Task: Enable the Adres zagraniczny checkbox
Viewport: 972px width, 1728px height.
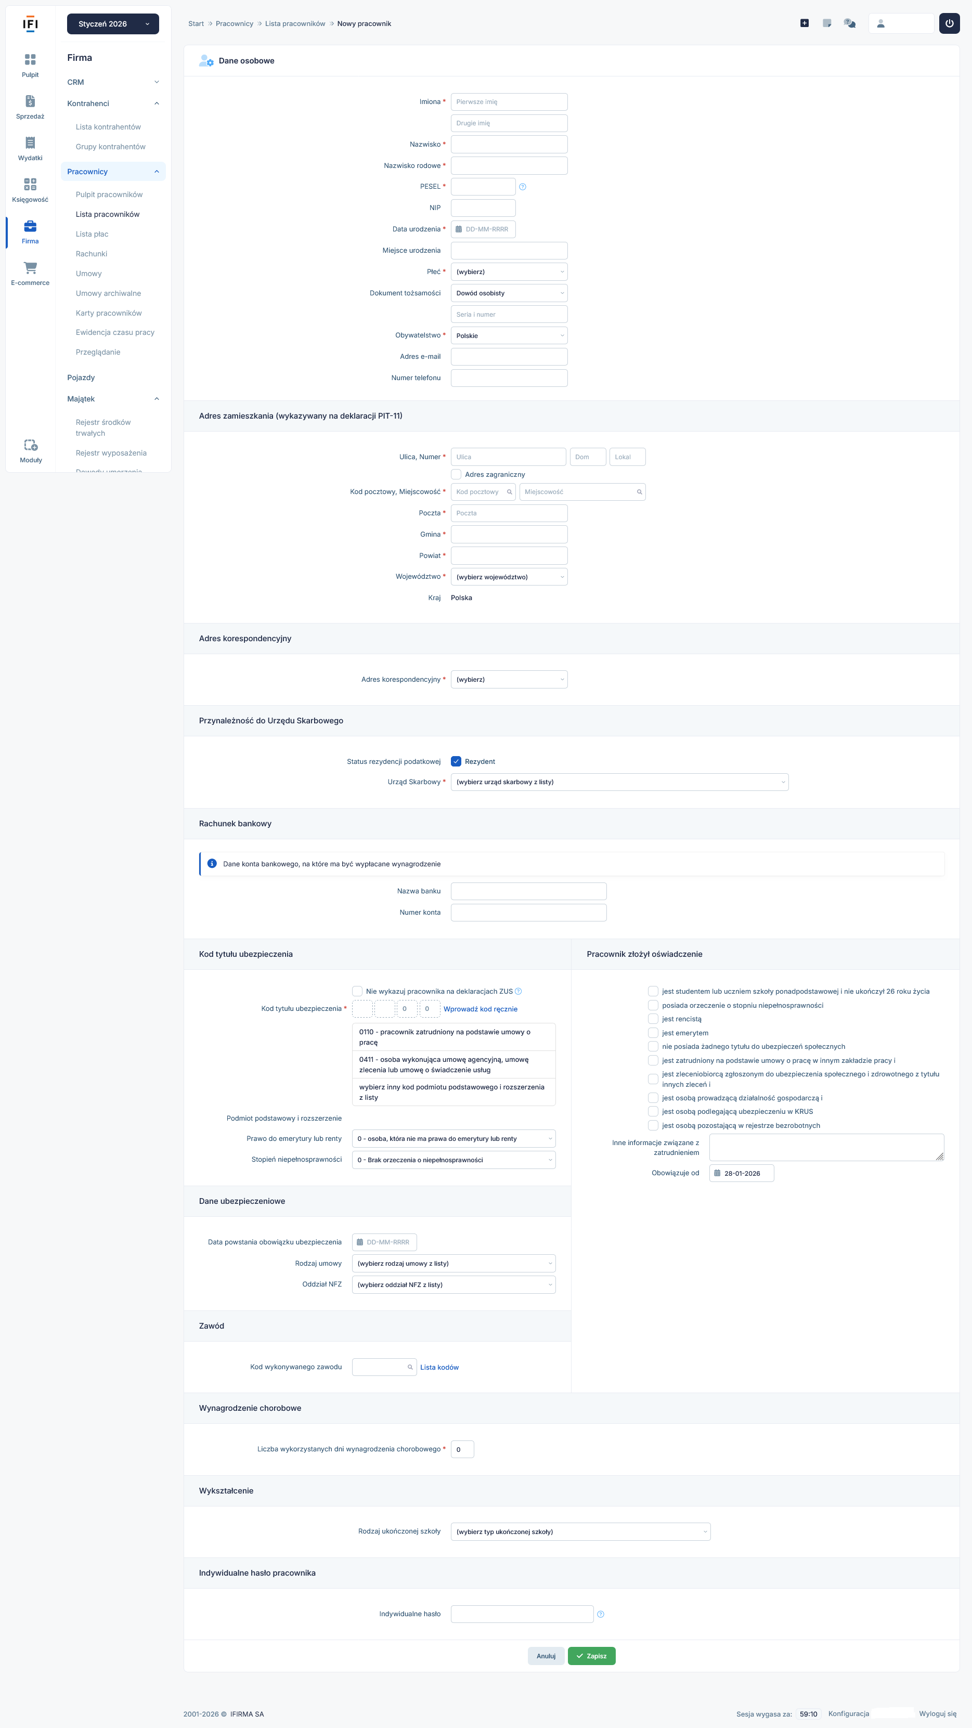Action: (x=456, y=474)
